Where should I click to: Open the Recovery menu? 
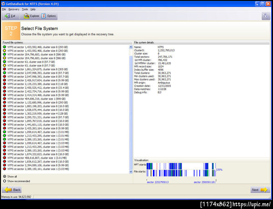(x=14, y=9)
